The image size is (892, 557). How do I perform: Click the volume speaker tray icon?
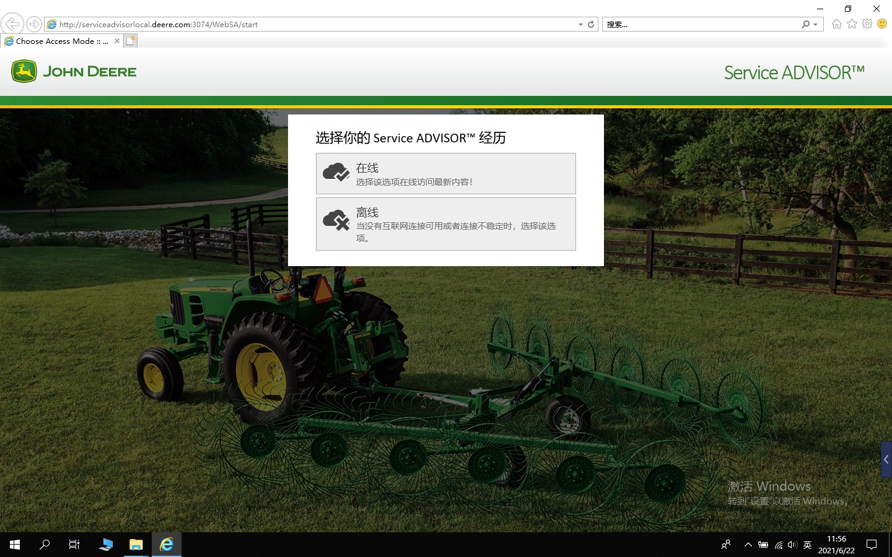[x=792, y=545]
